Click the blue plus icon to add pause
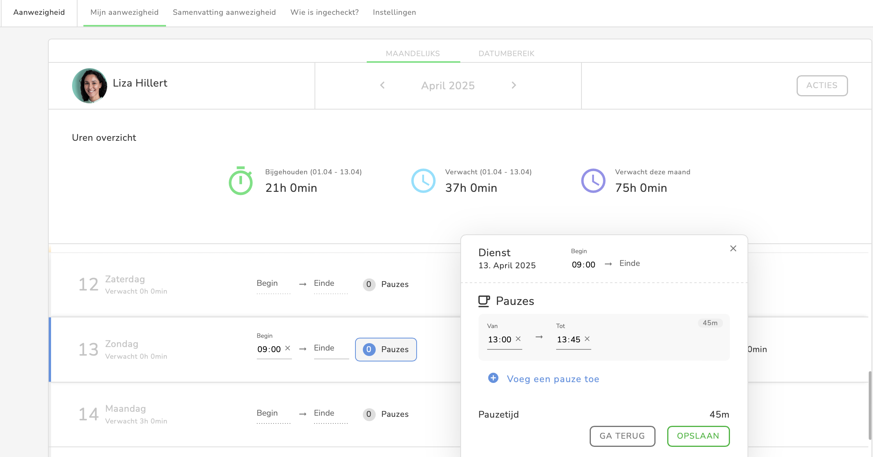Screen dimensions: 873x457 click(x=493, y=378)
